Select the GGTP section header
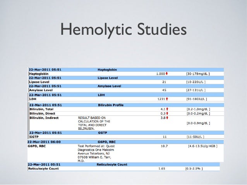The height and width of the screenshot is (185, 247). (126, 133)
